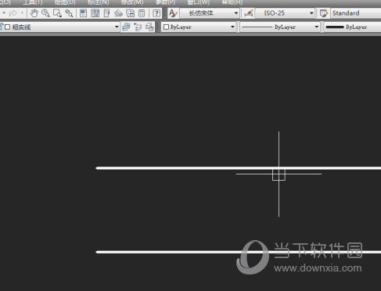Open the Standard table style dropdown
This screenshot has height=291, width=381.
(x=356, y=13)
